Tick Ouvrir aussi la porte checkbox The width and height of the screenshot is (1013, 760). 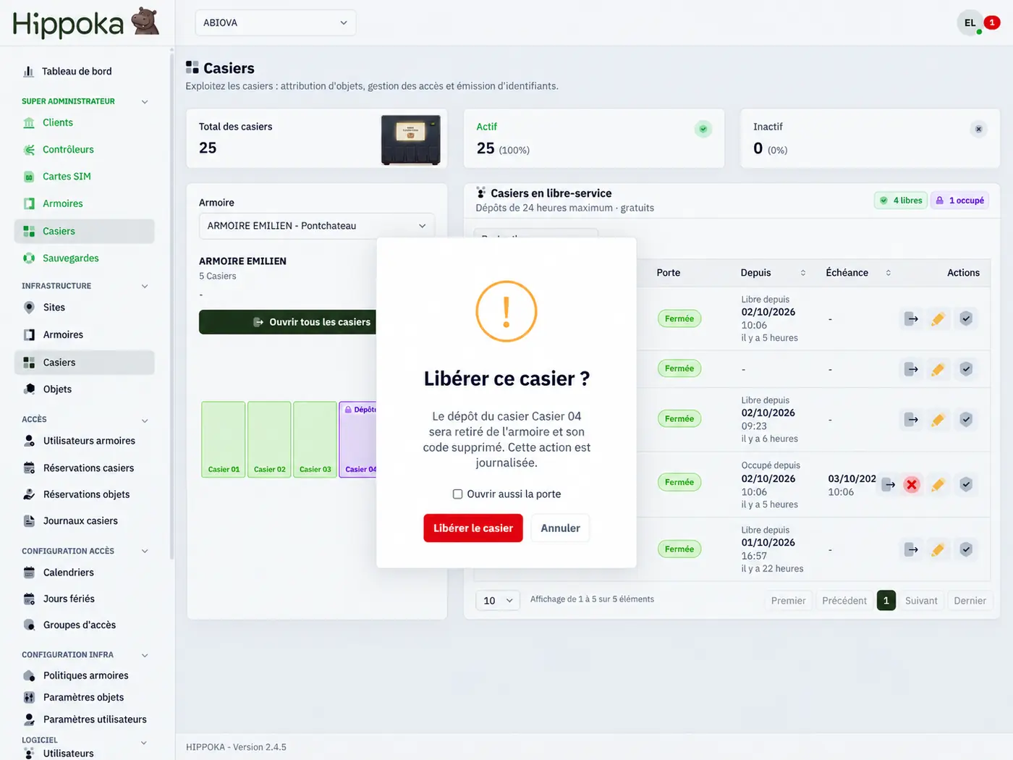click(x=457, y=494)
